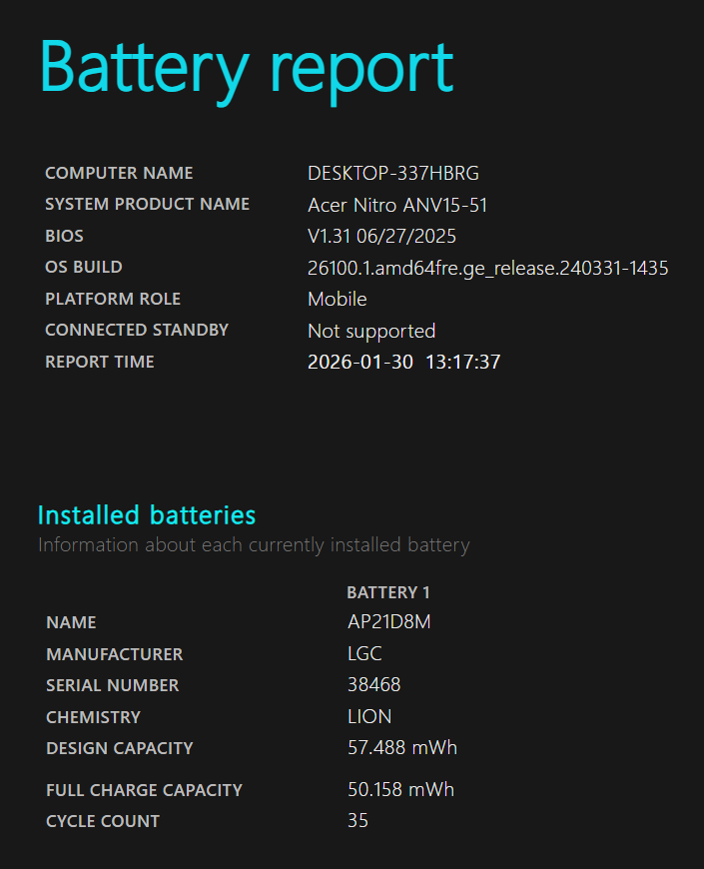This screenshot has width=704, height=869.
Task: Click the Installed batteries section heading
Action: click(147, 515)
